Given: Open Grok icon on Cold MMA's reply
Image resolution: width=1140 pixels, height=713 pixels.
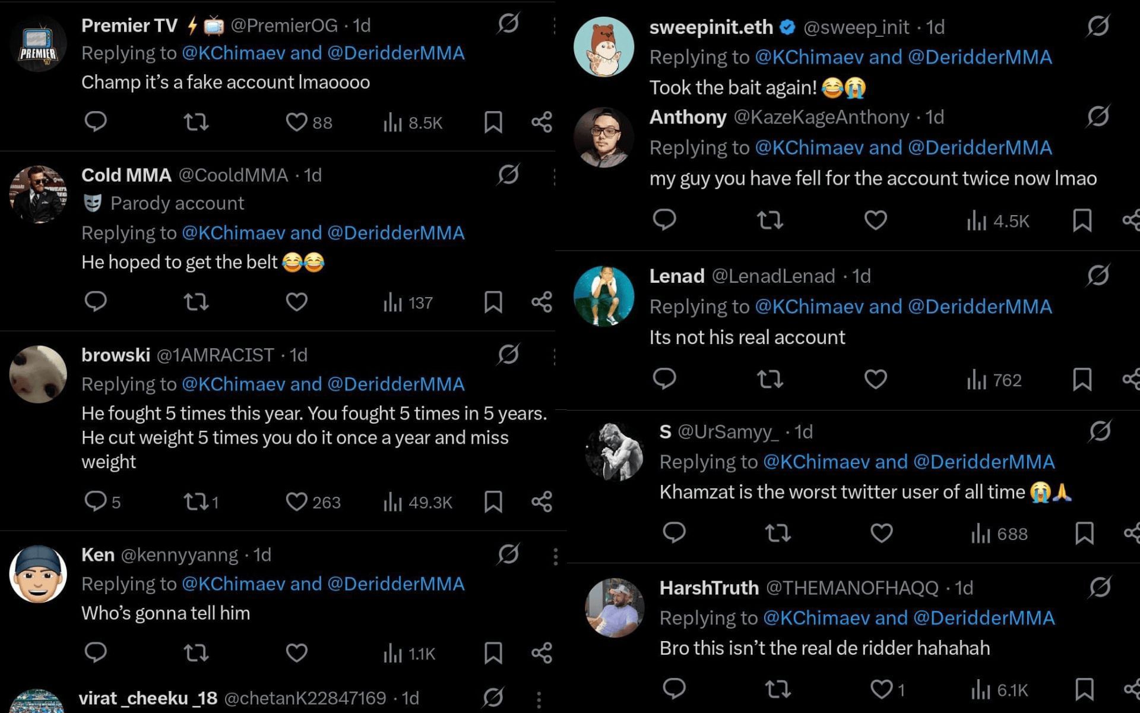Looking at the screenshot, I should (508, 175).
